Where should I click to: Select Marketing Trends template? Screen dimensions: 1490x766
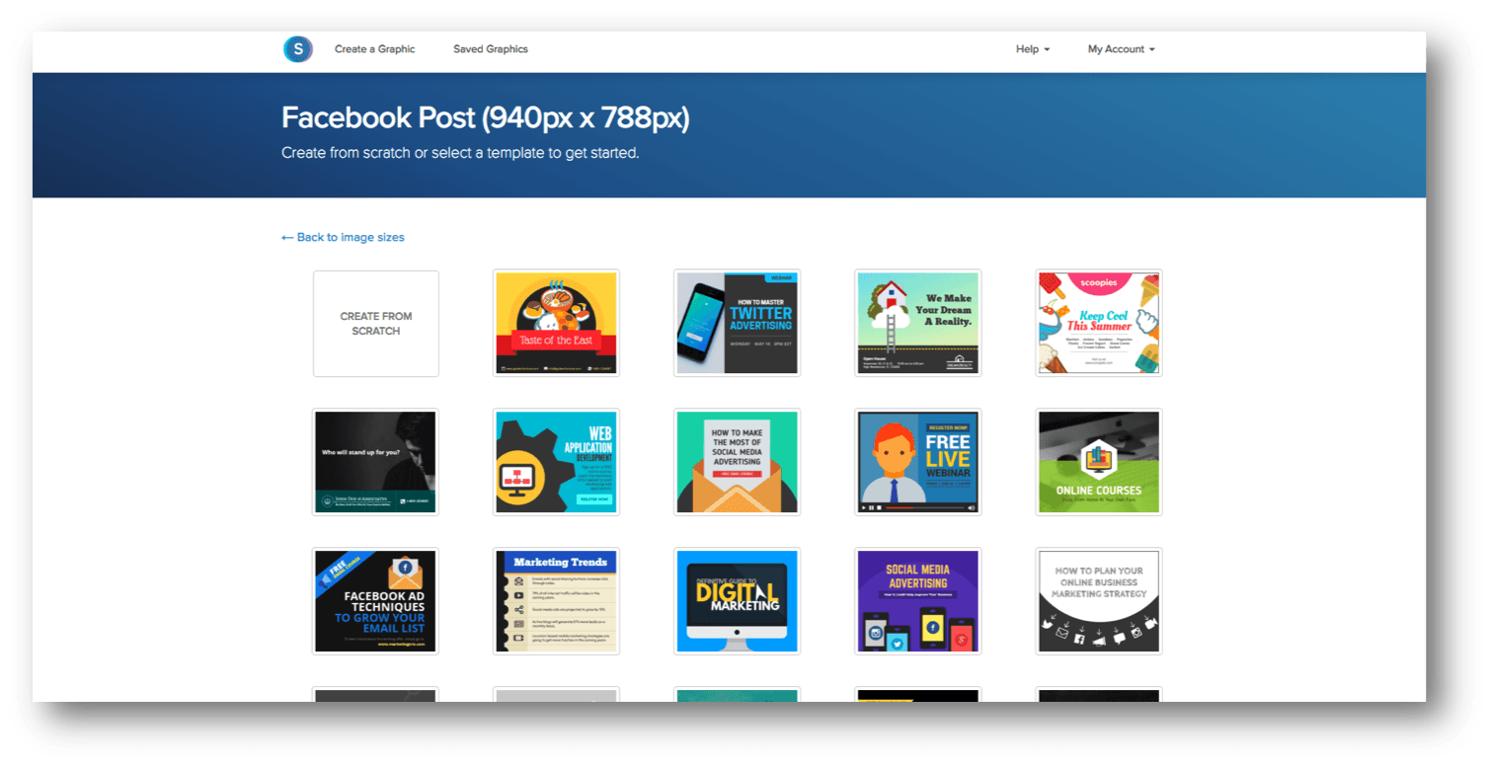557,601
